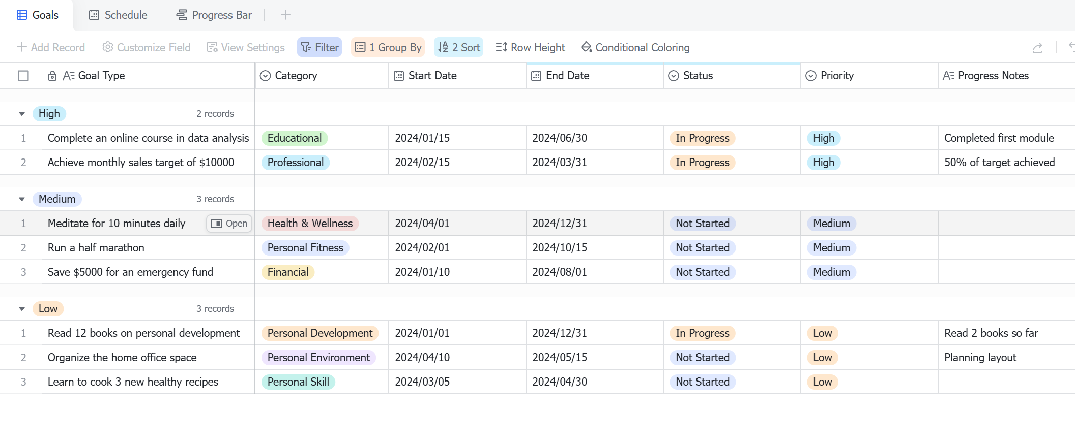Open the Meditate for 10 minutes record
Image resolution: width=1075 pixels, height=444 pixels.
point(229,224)
